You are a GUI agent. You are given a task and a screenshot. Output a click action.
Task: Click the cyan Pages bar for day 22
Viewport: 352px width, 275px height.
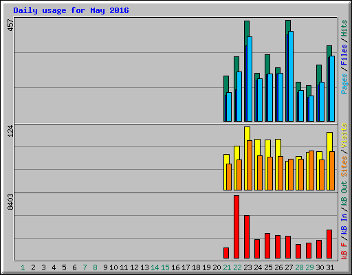coord(239,96)
